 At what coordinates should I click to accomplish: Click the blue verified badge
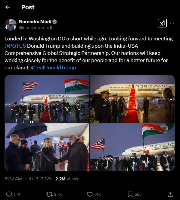coord(54,22)
